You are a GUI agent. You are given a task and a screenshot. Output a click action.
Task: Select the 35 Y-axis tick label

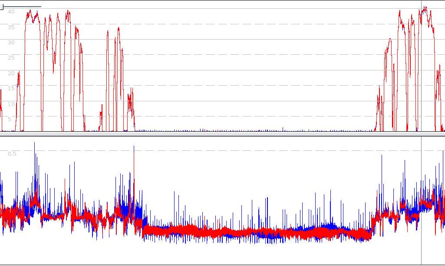(11, 27)
